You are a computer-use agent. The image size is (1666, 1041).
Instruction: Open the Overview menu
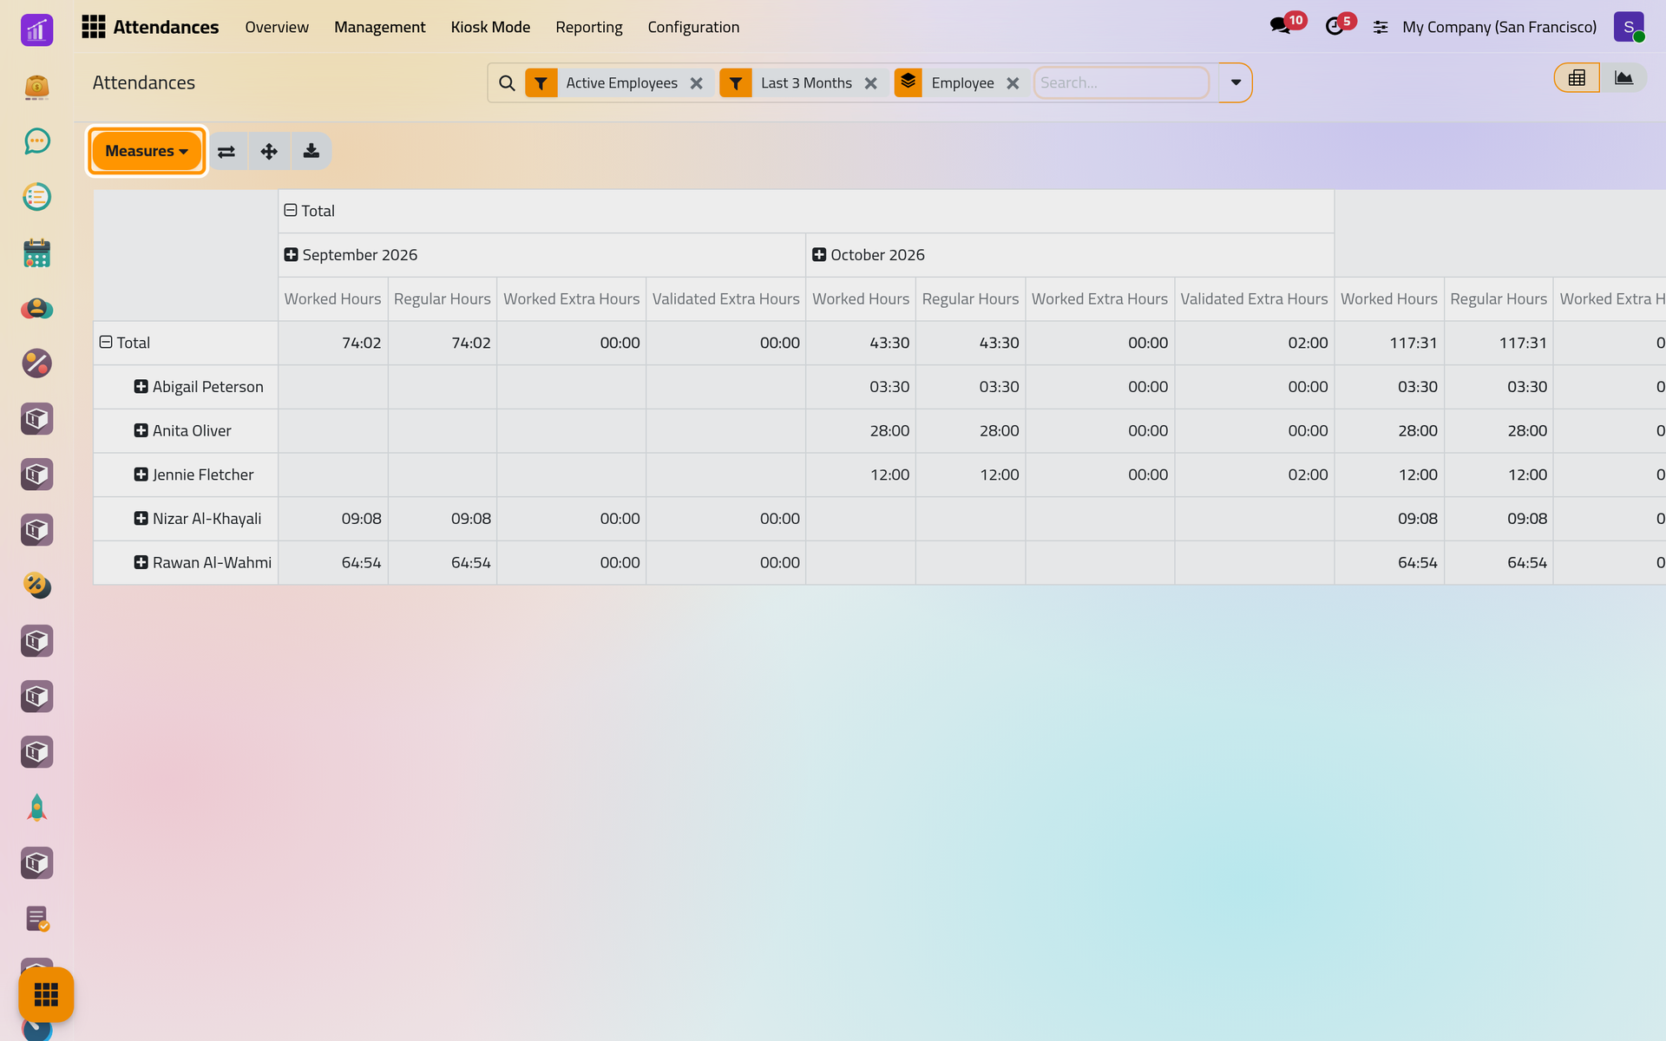(277, 27)
